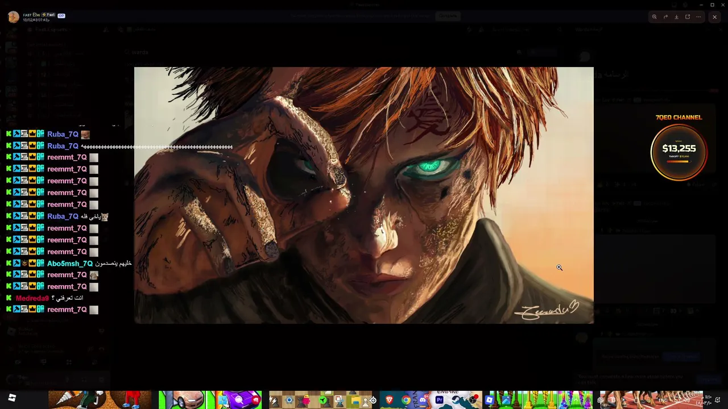Open the image in browser icon
The width and height of the screenshot is (728, 409).
point(688,17)
